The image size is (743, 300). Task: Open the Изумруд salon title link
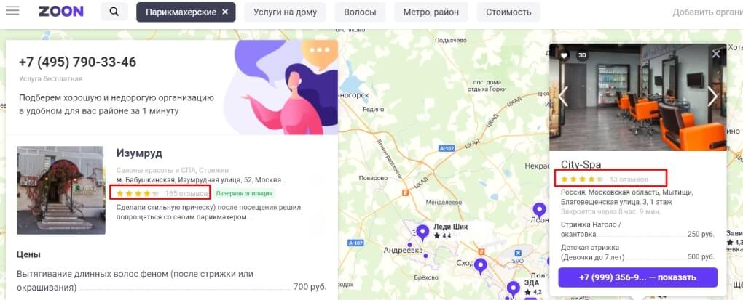click(139, 153)
